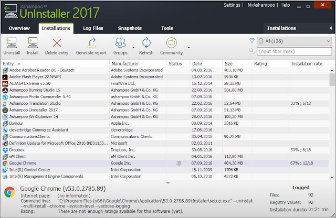Click the Generate report icon
336x218 pixels.
click(x=91, y=42)
